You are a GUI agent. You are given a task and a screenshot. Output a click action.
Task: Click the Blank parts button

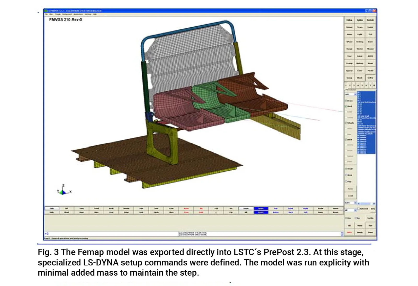pyautogui.click(x=360, y=78)
